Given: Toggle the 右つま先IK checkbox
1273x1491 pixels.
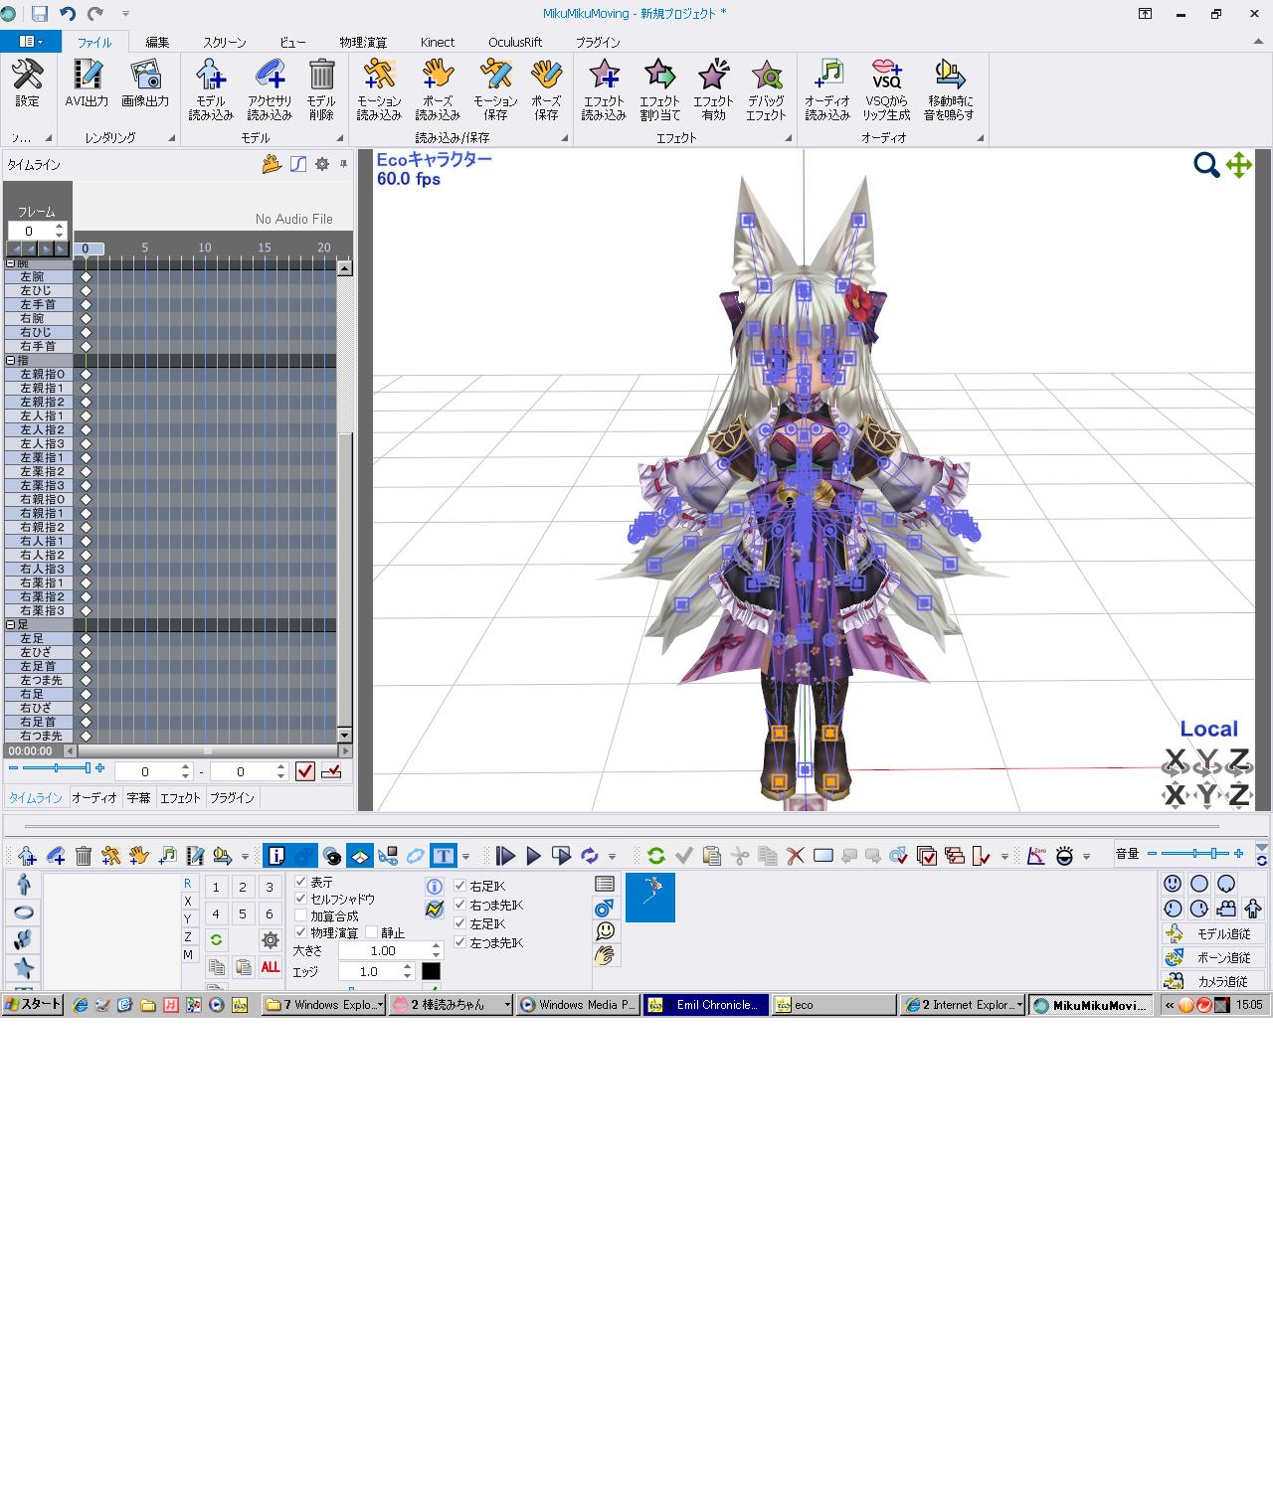Looking at the screenshot, I should pyautogui.click(x=459, y=905).
